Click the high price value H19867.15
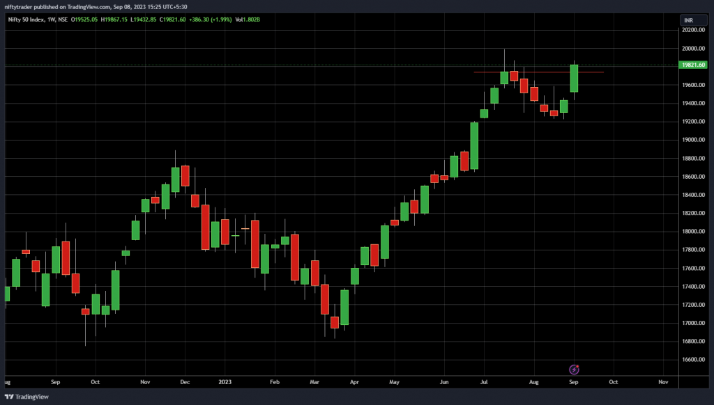Image resolution: width=714 pixels, height=405 pixels. (x=114, y=19)
